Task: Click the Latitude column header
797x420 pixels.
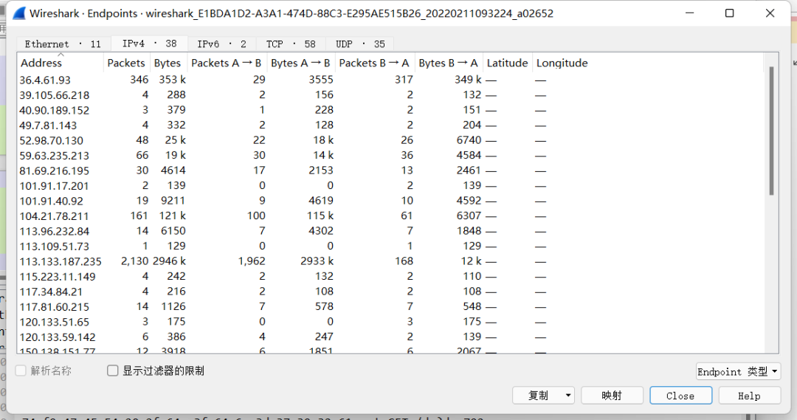Action: click(x=507, y=63)
